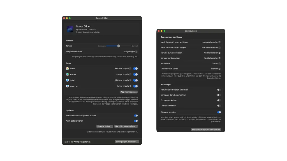Screen dimensions: 287x161
Task: Click the Karten app icon
Action: (x=67, y=74)
